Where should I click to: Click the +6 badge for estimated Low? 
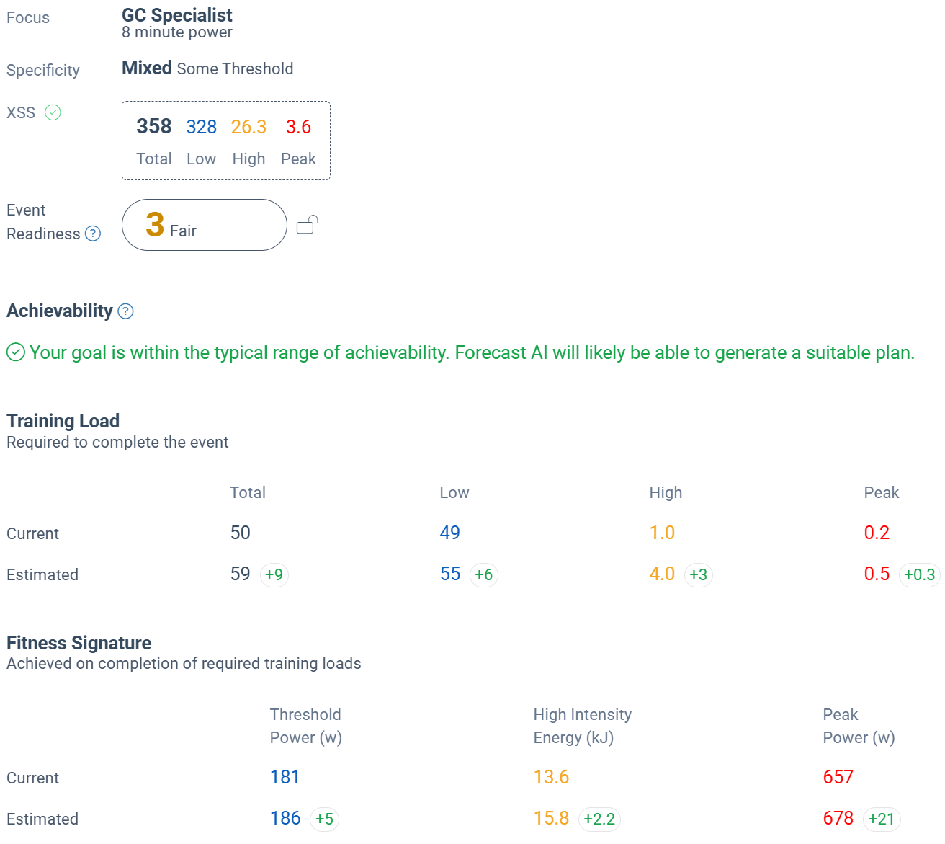click(483, 574)
